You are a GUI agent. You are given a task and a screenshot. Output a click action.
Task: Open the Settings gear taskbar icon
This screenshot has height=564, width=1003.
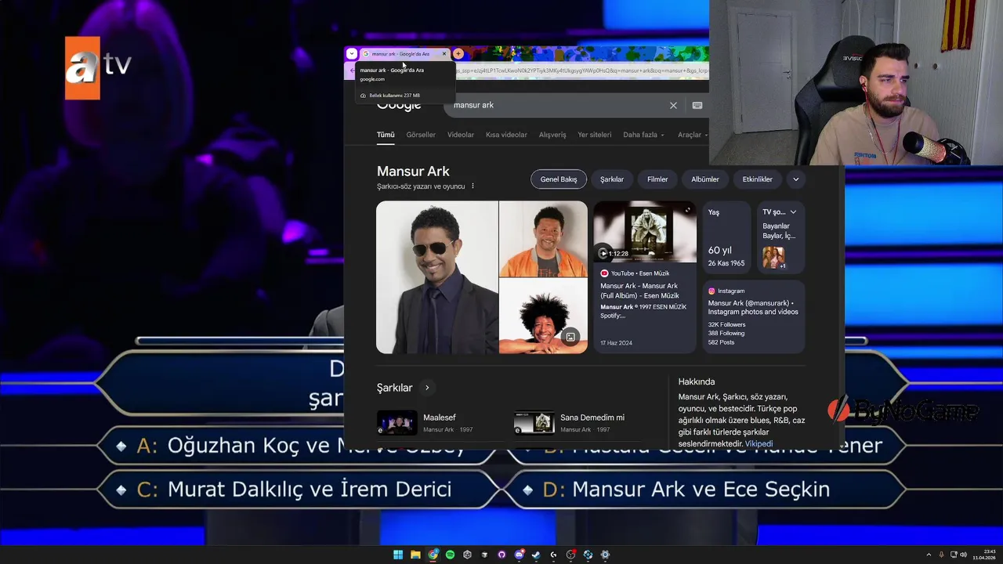point(605,555)
